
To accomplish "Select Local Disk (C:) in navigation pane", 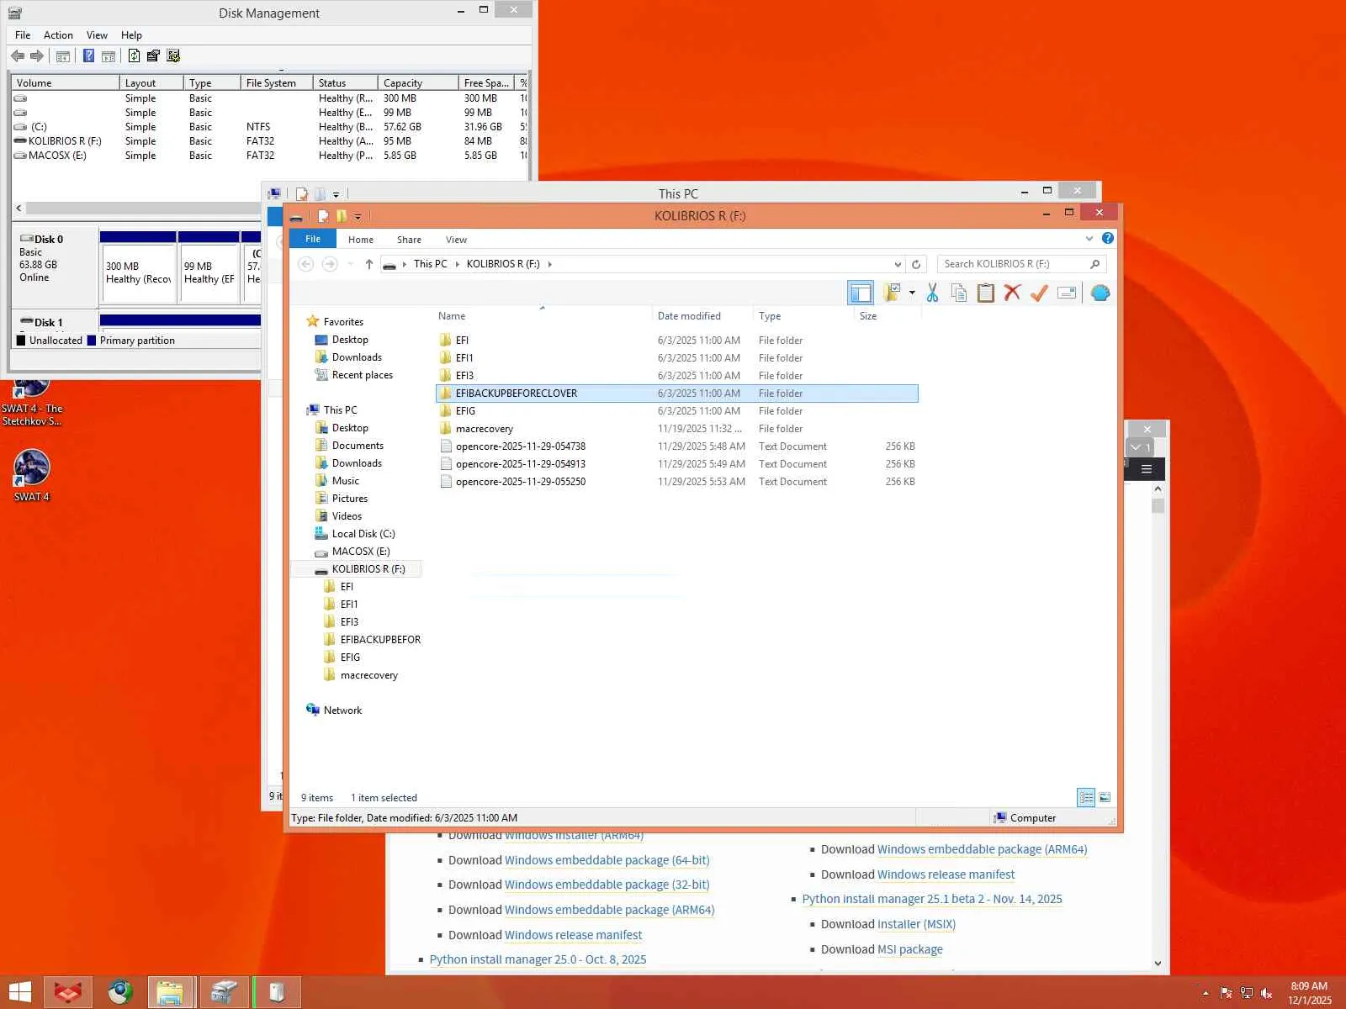I will tap(363, 534).
